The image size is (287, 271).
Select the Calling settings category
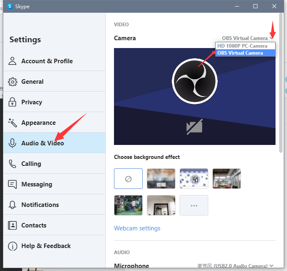pyautogui.click(x=54, y=164)
